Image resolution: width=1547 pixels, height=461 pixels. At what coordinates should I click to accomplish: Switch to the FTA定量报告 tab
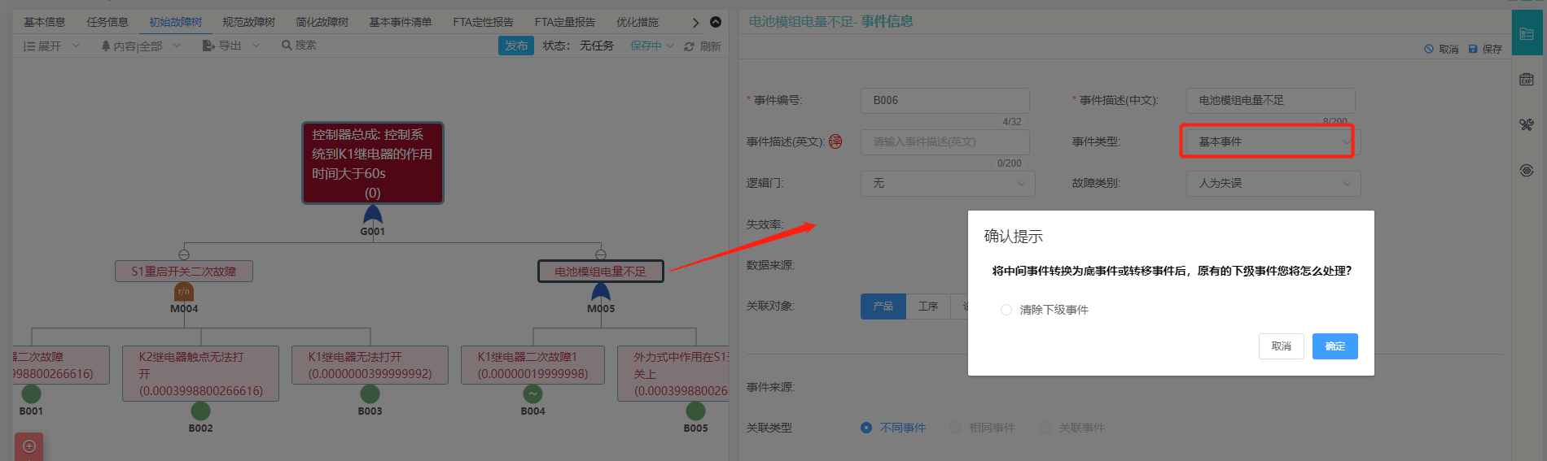tap(564, 22)
